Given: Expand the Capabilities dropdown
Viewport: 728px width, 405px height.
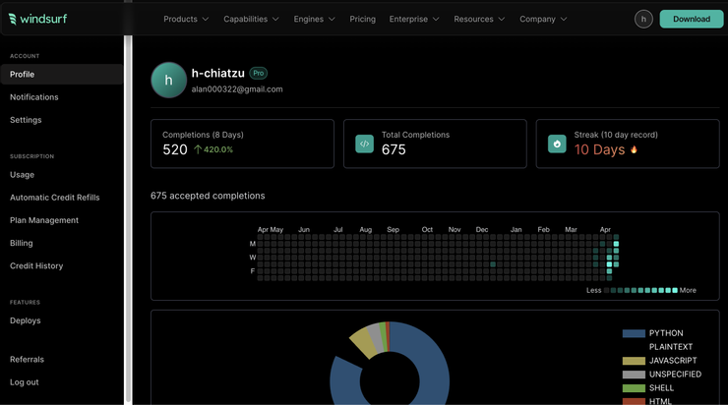Looking at the screenshot, I should point(251,19).
